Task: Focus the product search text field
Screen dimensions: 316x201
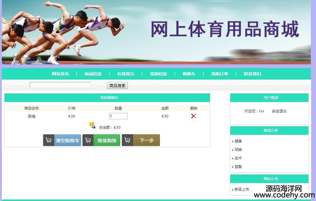Action: [x=60, y=85]
